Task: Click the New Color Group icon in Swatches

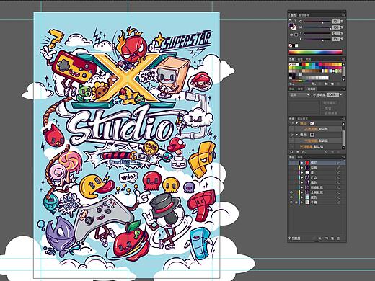Action: [326, 84]
